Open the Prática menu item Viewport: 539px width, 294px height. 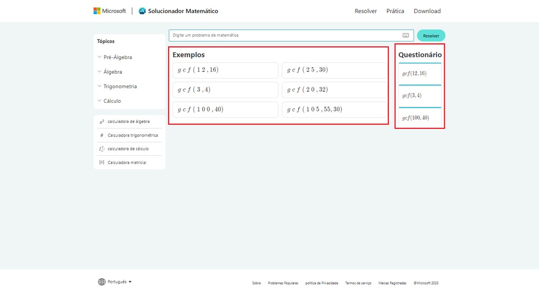(x=395, y=11)
